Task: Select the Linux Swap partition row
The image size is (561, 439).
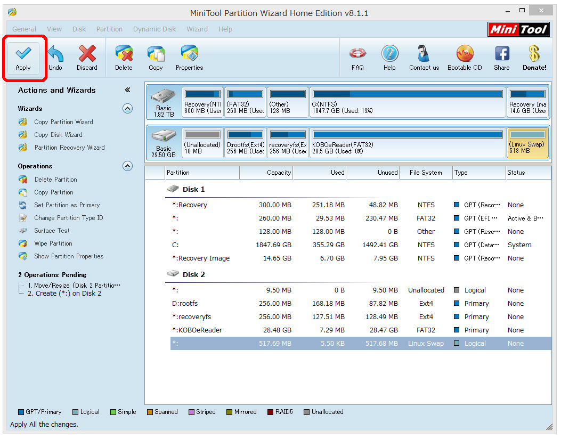Action: [361, 344]
